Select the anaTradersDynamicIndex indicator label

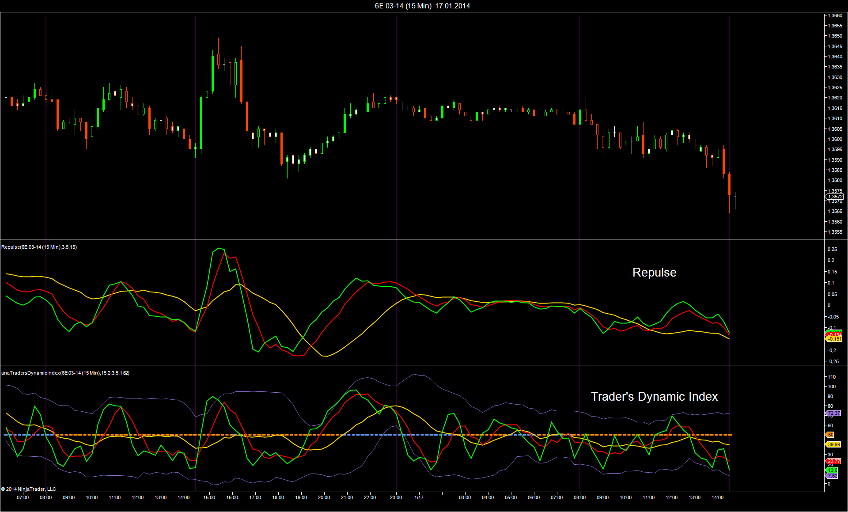coord(65,373)
